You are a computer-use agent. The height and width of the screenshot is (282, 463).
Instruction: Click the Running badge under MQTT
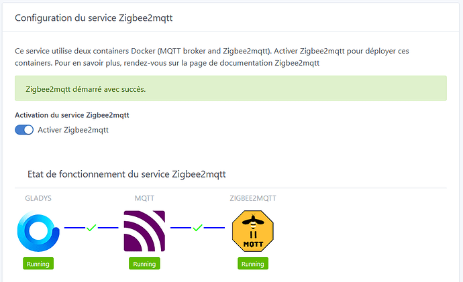pos(144,264)
